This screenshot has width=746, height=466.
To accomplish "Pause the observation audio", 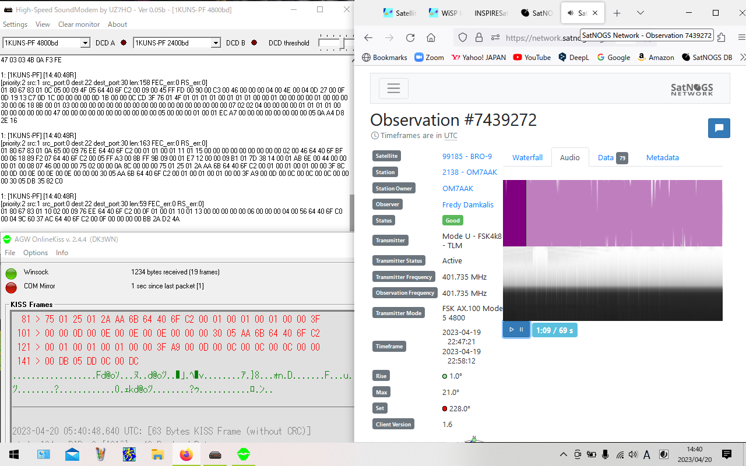I will tap(522, 330).
